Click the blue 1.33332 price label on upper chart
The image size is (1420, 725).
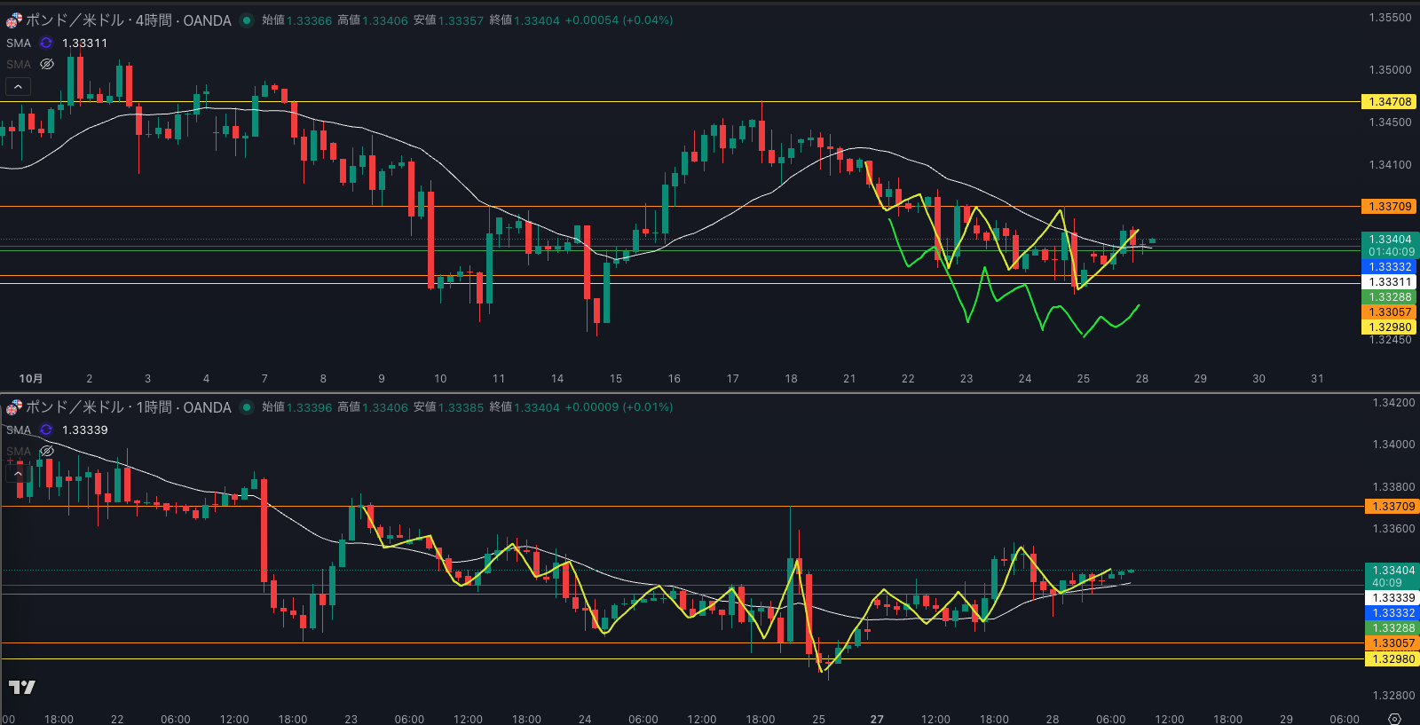1389,267
